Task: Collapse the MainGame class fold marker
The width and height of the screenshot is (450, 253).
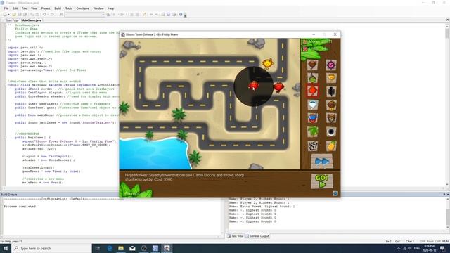Action: pos(6,85)
